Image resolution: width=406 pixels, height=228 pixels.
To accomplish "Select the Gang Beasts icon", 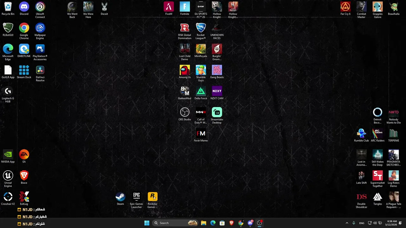I will pos(217,72).
